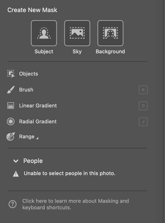Choose the Radial Gradient icon
This screenshot has height=223, width=165.
pos(11,121)
